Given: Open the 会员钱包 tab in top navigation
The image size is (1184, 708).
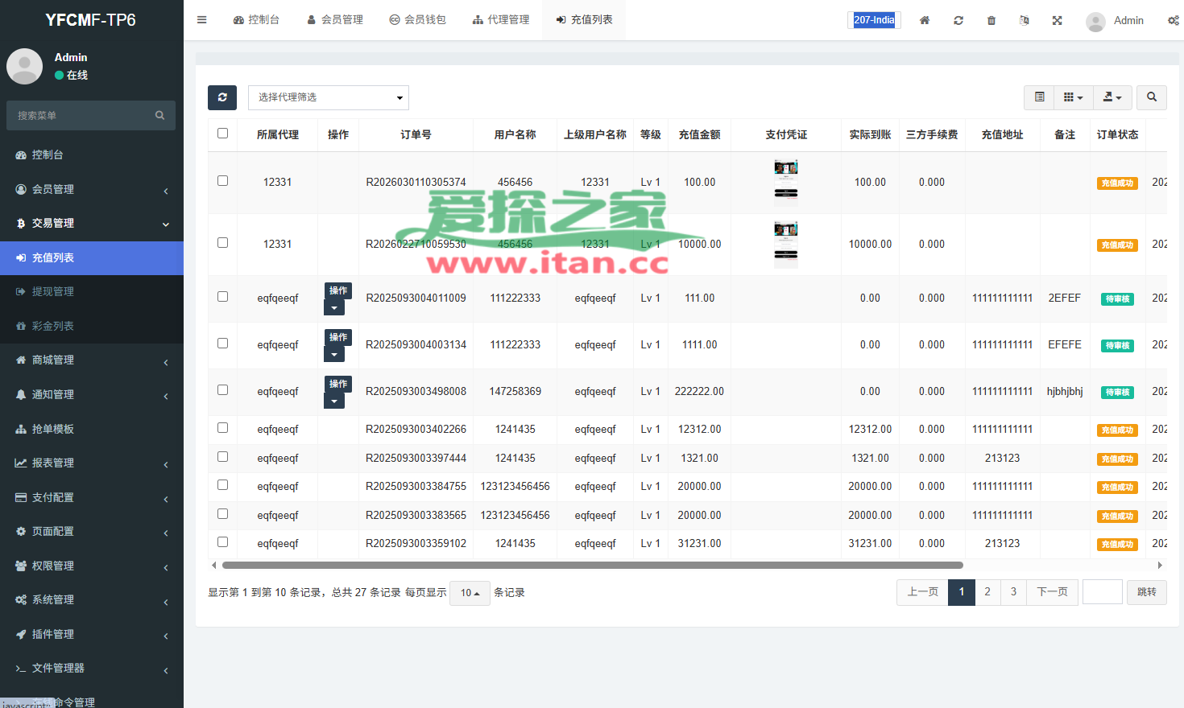Looking at the screenshot, I should (x=417, y=20).
